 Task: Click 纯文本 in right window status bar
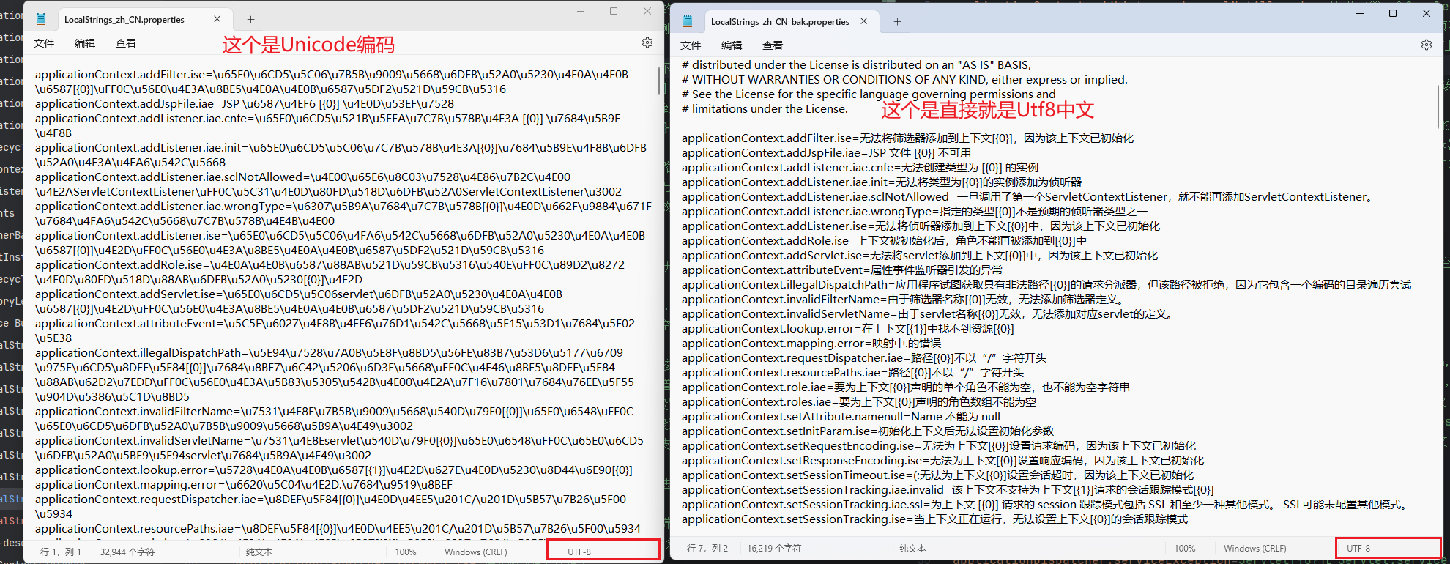912,548
